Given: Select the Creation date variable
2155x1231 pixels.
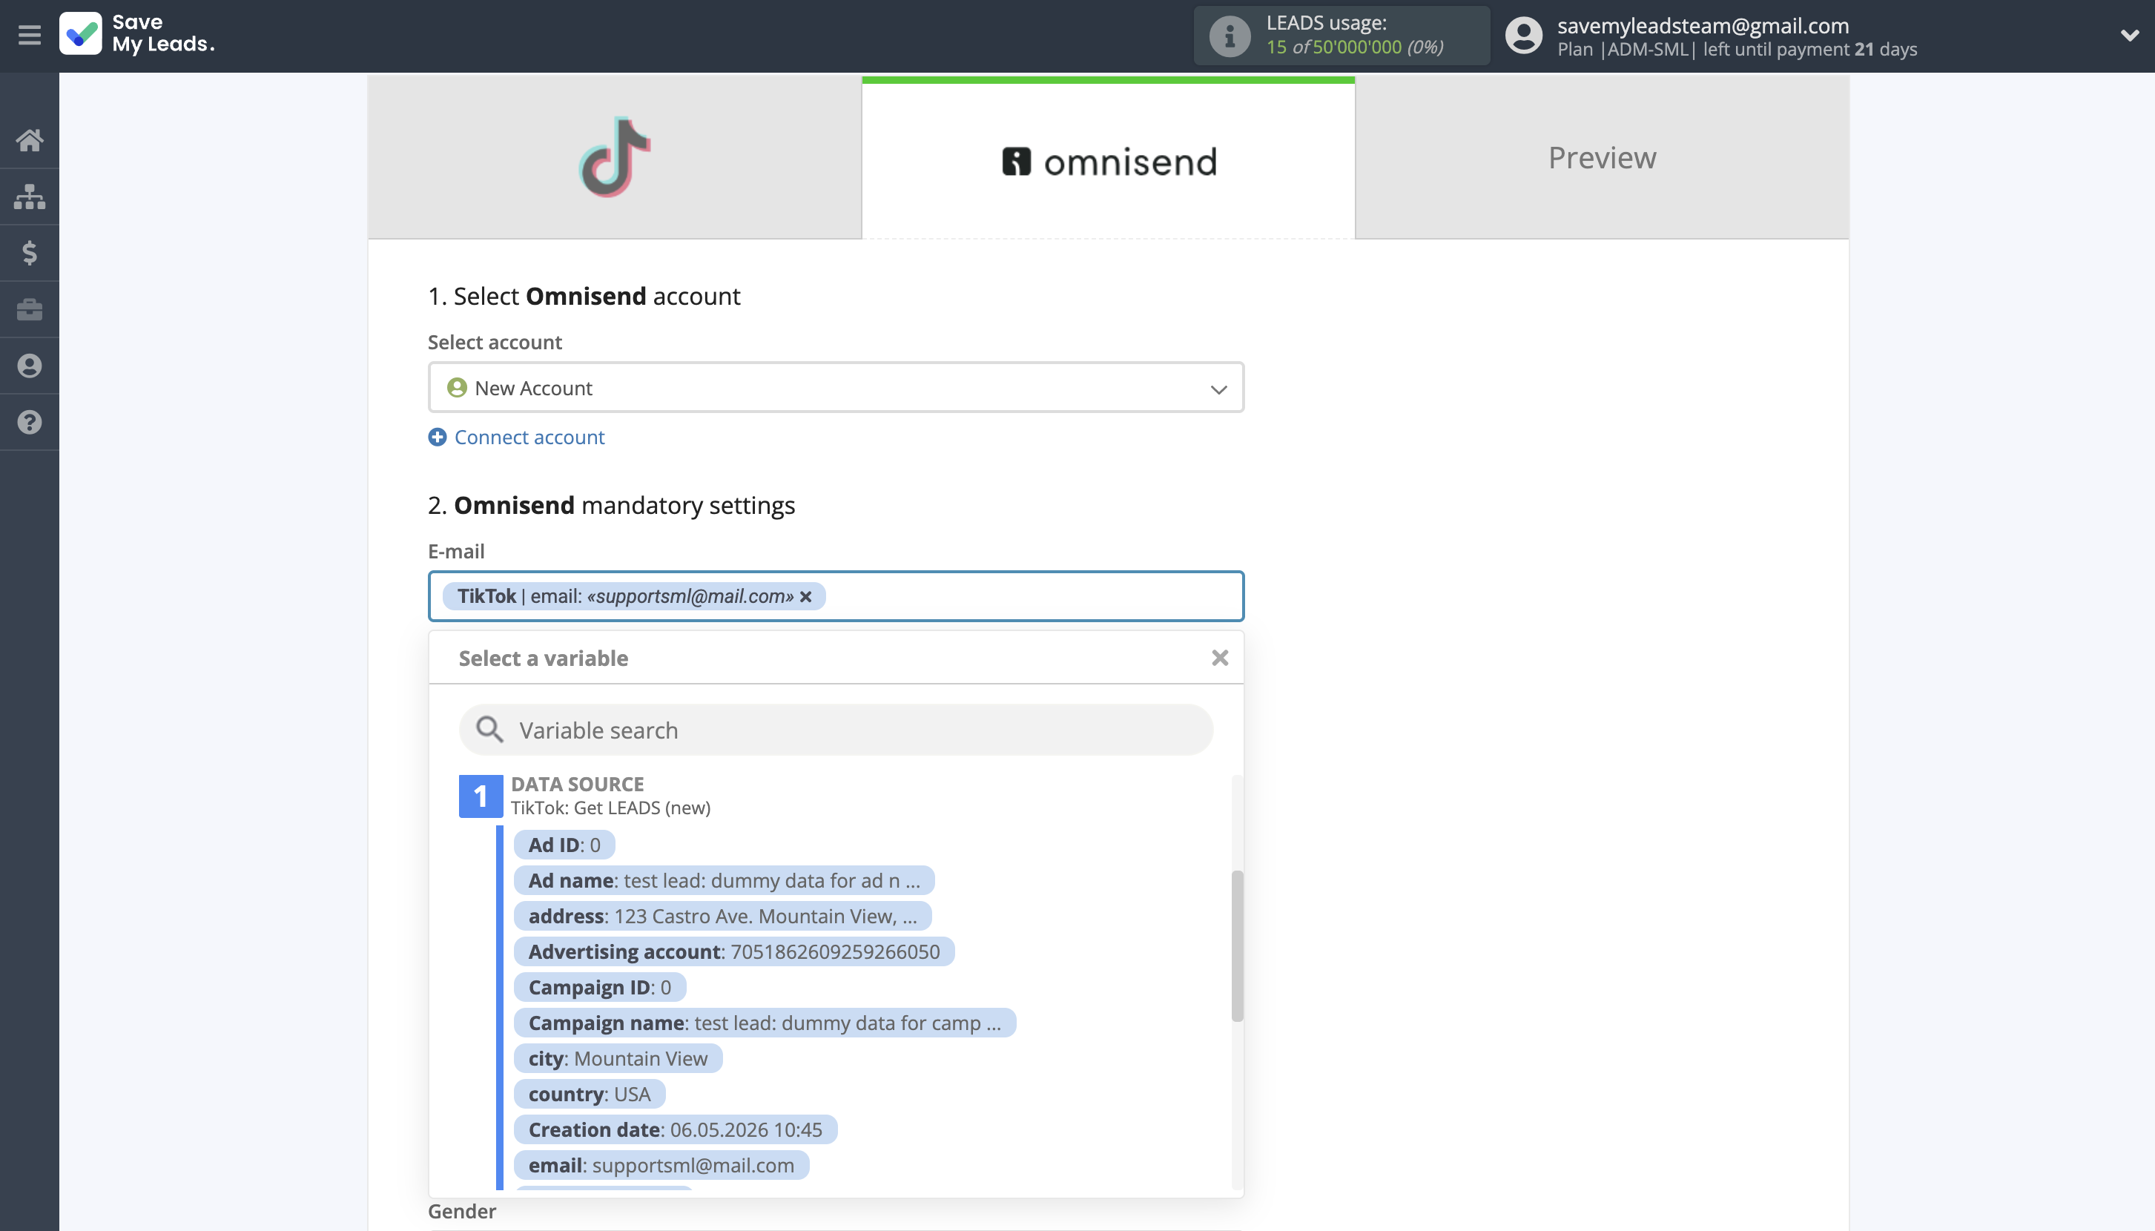Looking at the screenshot, I should [x=676, y=1129].
